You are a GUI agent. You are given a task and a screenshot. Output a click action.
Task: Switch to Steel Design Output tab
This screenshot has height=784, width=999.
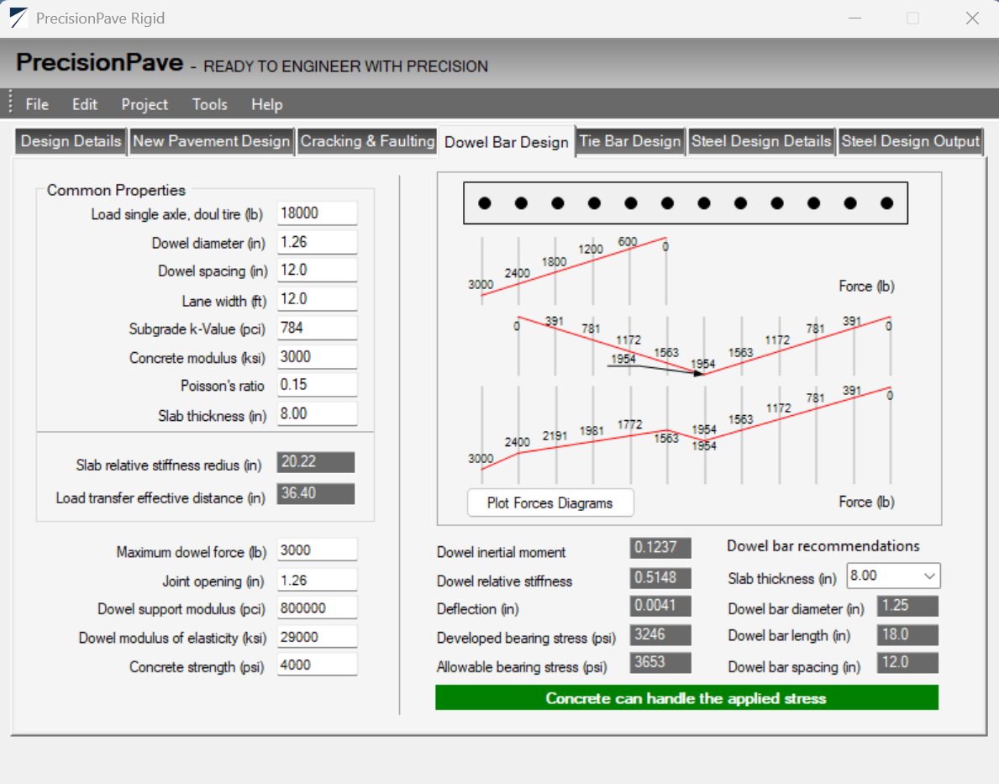click(x=911, y=141)
